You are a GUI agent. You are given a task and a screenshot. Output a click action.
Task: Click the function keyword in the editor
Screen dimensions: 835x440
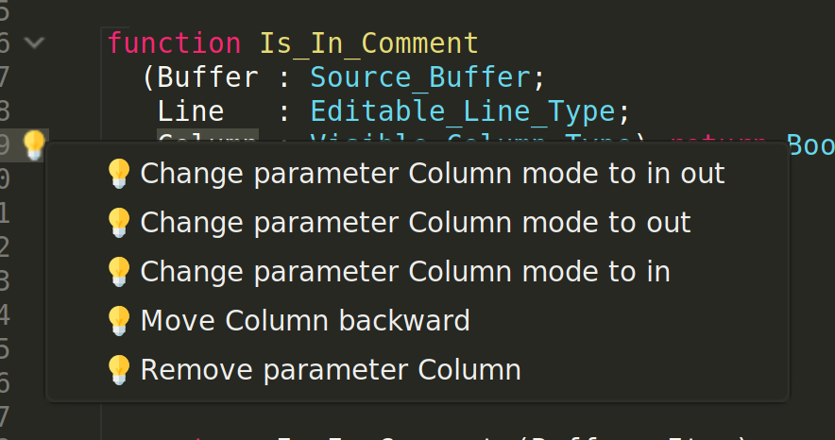pos(174,43)
